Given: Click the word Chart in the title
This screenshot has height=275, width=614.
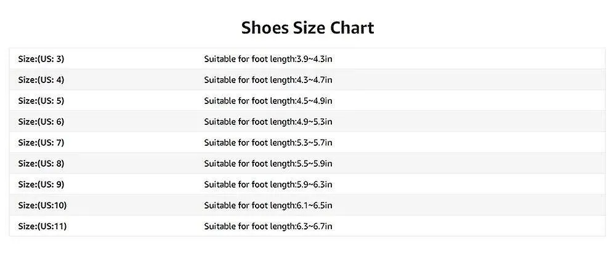Looking at the screenshot, I should pos(352,28).
